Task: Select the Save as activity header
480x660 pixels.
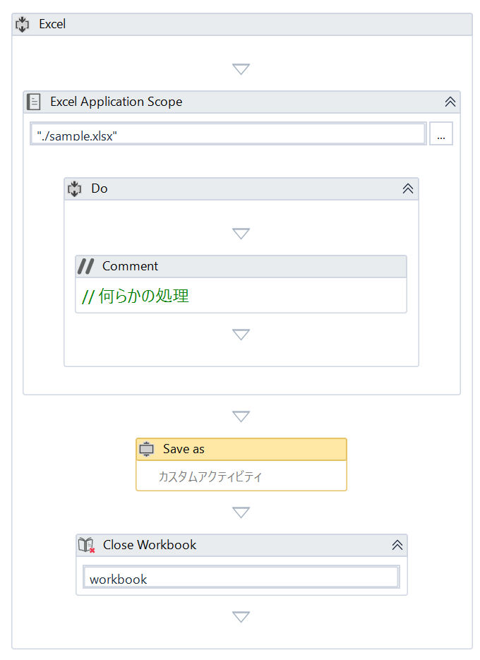Action: click(241, 449)
